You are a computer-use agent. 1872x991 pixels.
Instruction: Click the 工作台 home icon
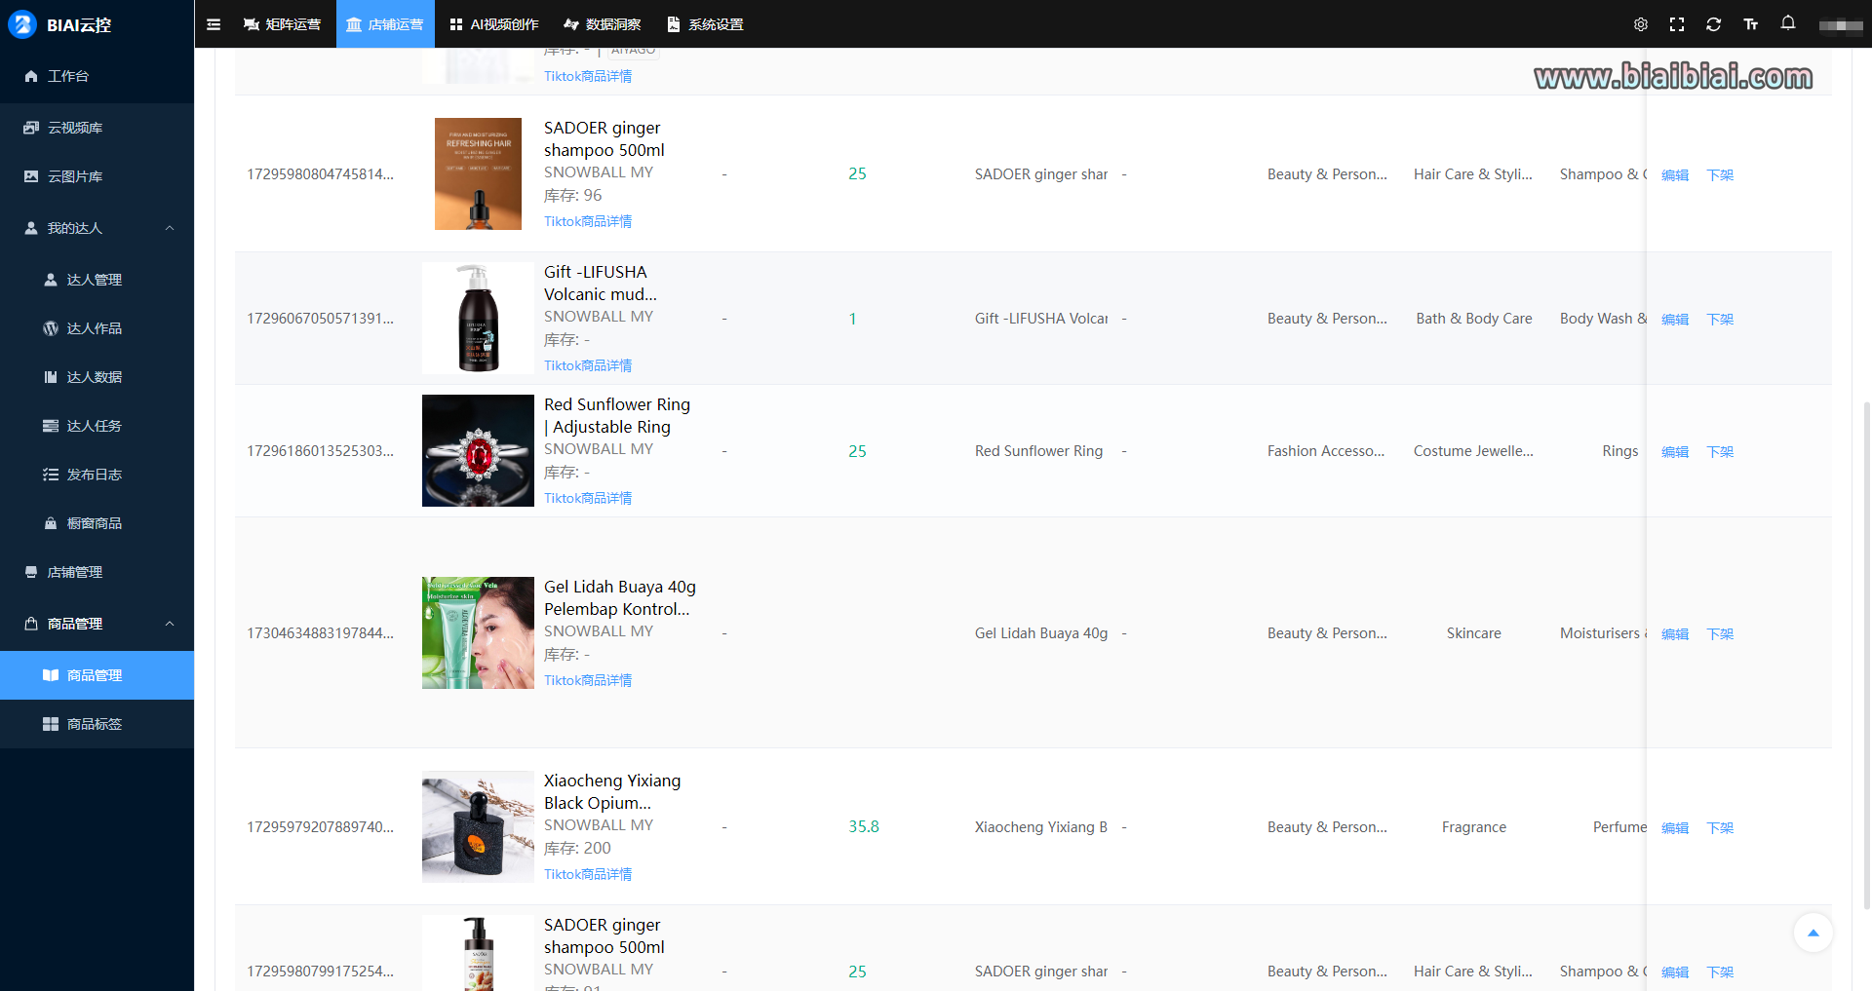[31, 76]
